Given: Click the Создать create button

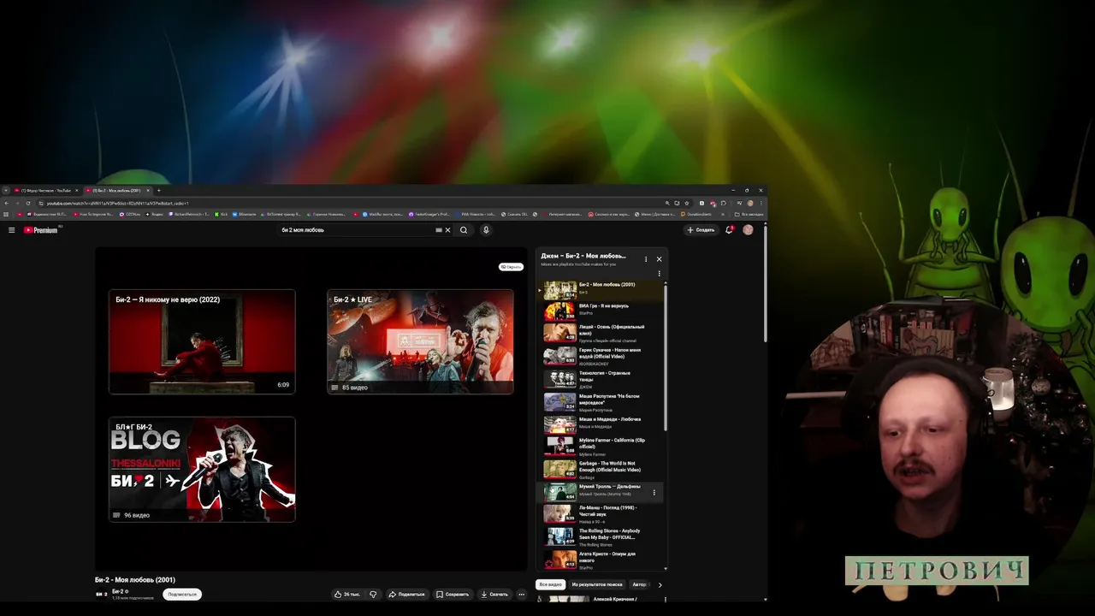Looking at the screenshot, I should click(x=701, y=230).
